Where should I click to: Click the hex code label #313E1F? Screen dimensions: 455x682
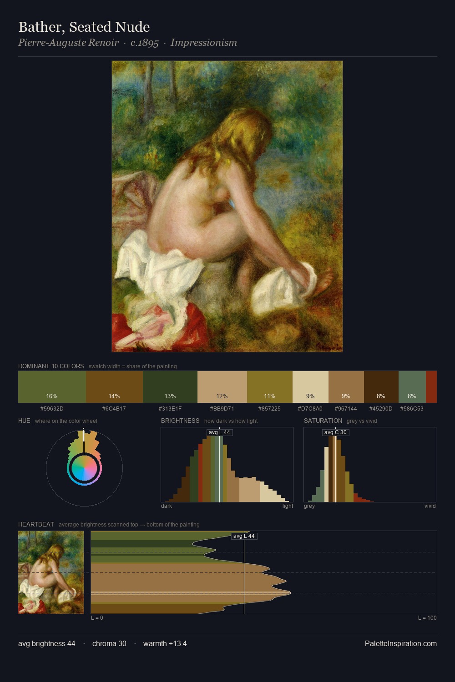coord(170,409)
